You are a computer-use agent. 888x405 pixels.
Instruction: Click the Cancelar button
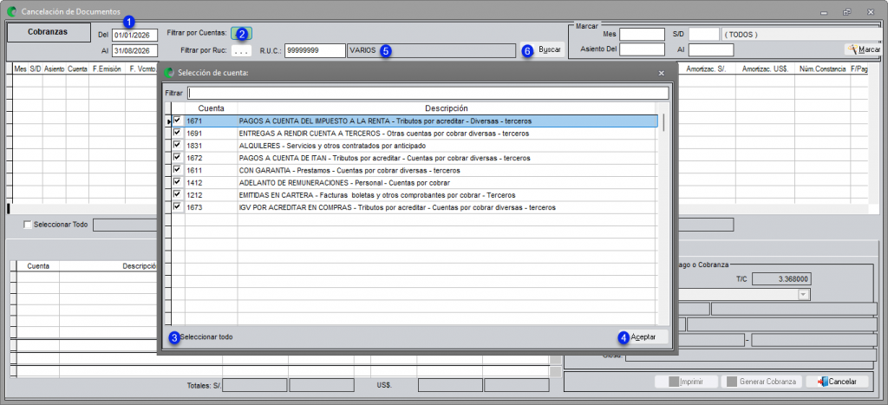click(x=837, y=382)
